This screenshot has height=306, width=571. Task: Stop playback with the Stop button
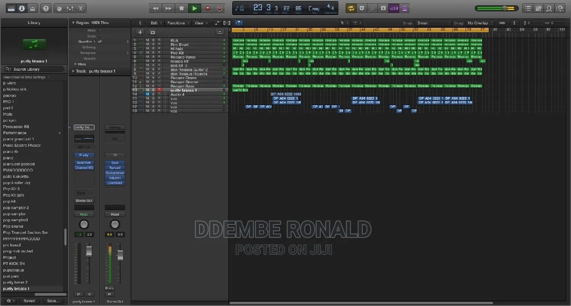click(x=182, y=8)
